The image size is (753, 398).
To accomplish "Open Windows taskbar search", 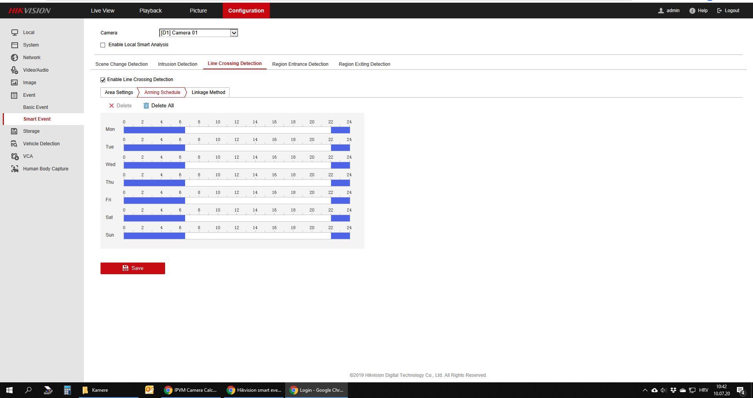I will (28, 390).
